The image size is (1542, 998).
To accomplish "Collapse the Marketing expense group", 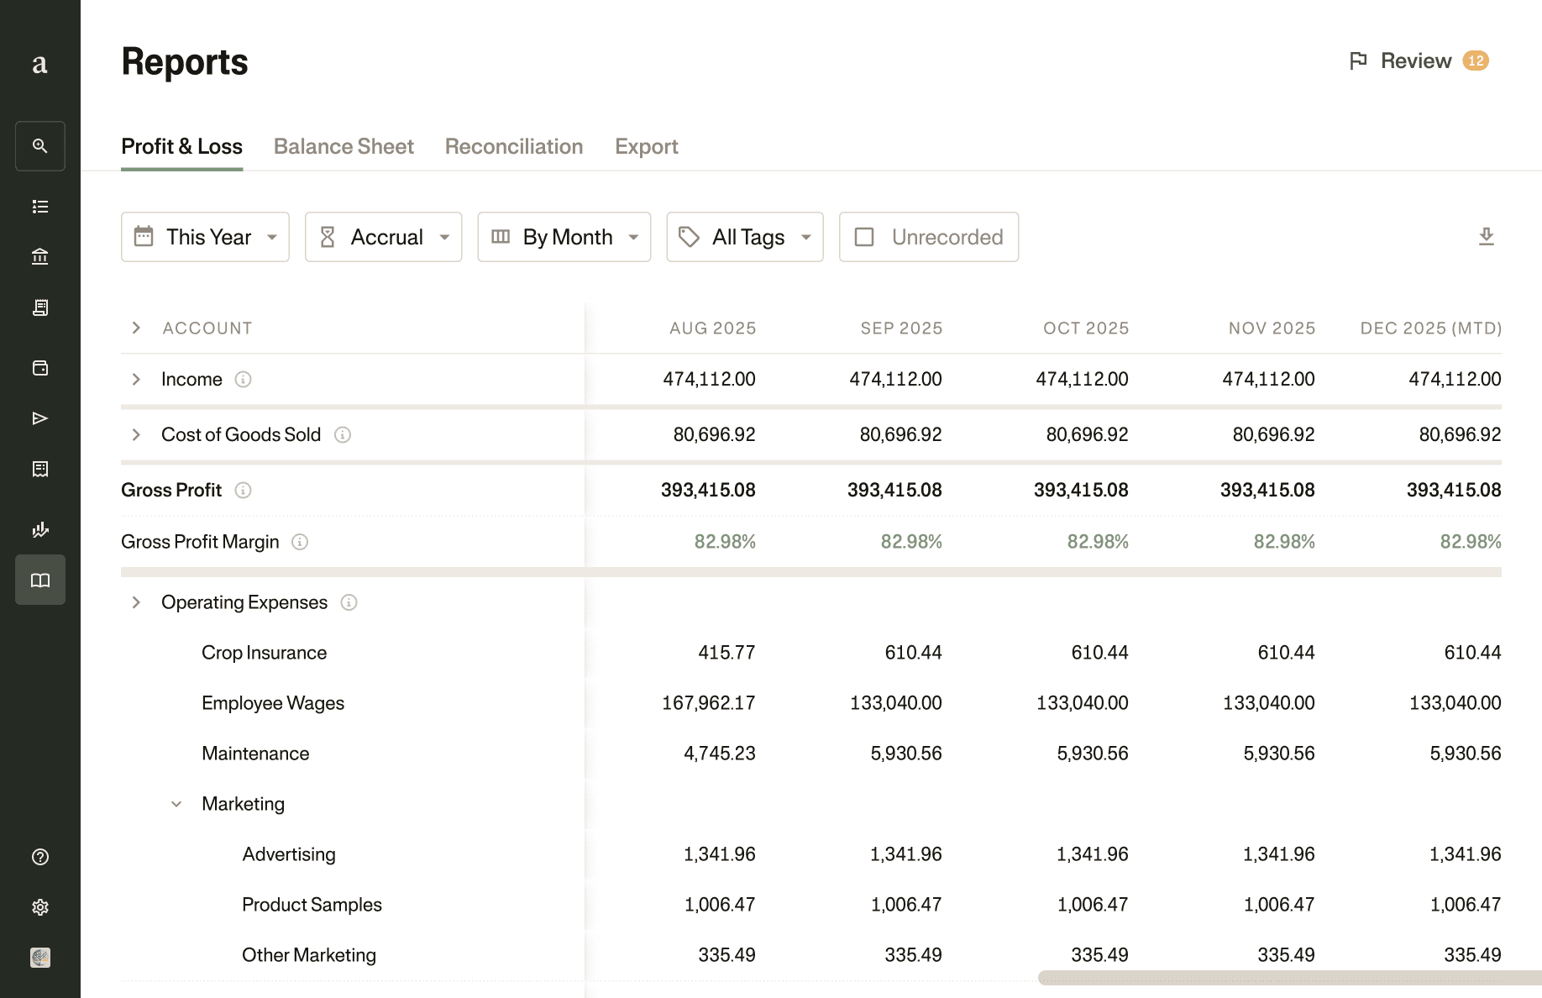I will (176, 803).
